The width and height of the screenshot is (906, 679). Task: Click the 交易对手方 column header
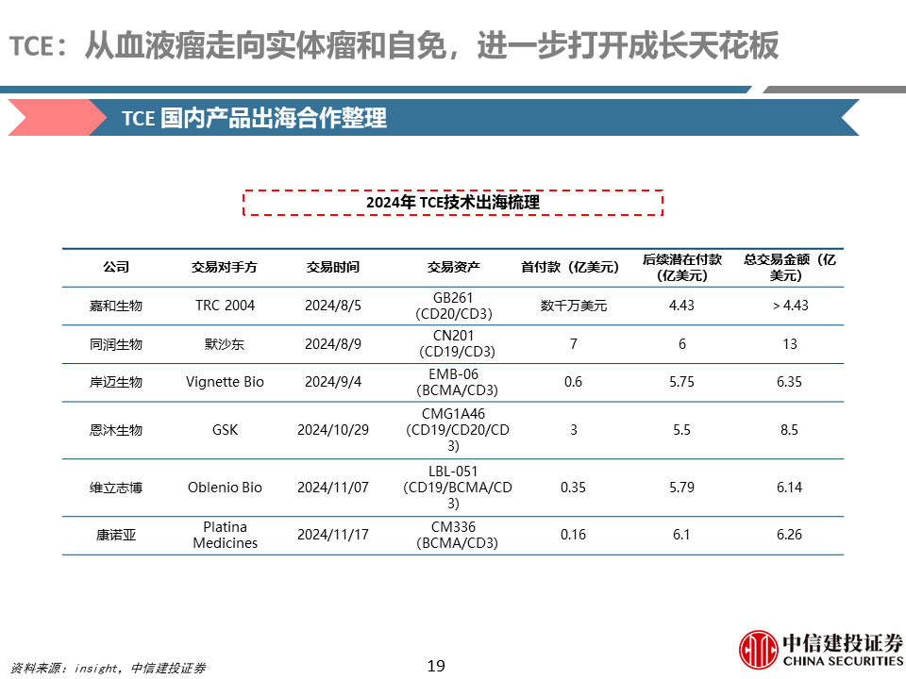click(x=225, y=267)
